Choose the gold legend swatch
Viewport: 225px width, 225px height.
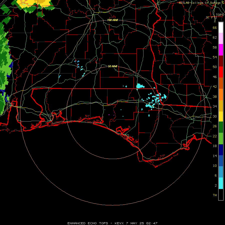(x=221, y=106)
